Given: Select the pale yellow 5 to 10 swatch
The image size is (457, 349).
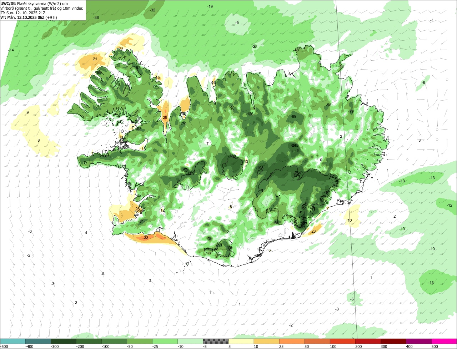Looking at the screenshot, I should coord(241,341).
